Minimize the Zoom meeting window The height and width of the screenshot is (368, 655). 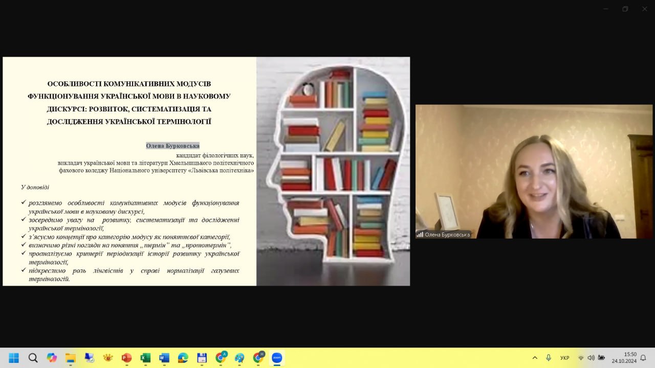point(606,9)
